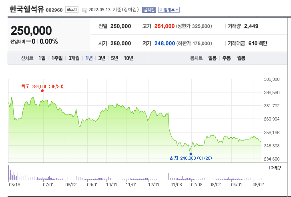The height and width of the screenshot is (197, 291).
Task: Switch to the 주봉 candlestick chart
Action: pyautogui.click(x=227, y=58)
